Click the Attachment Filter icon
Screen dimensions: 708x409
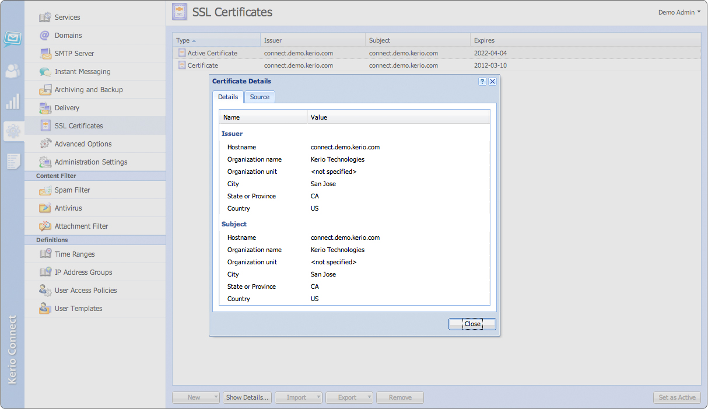(x=45, y=226)
